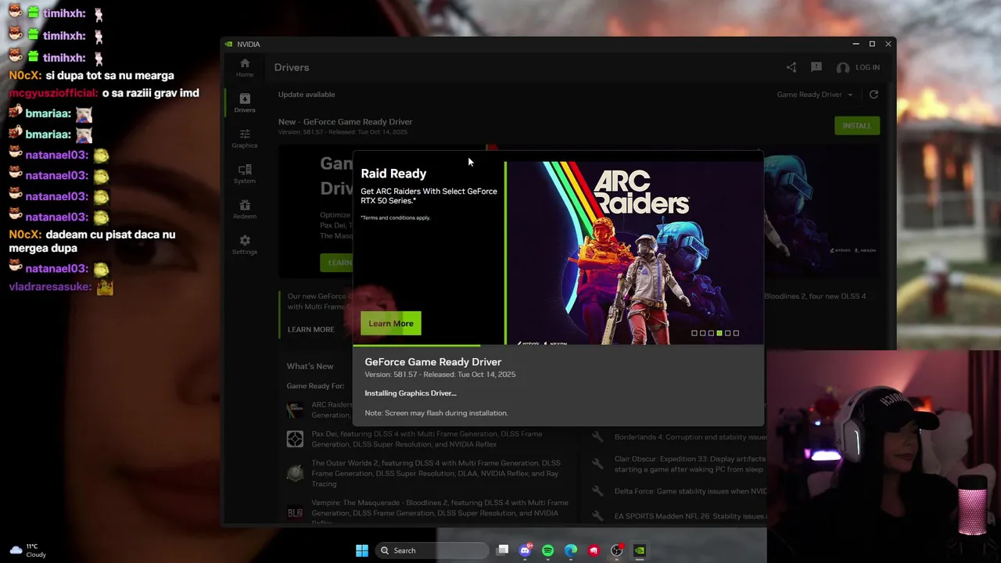
Task: Click the LEARN MORE link under the driver description
Action: click(x=310, y=329)
